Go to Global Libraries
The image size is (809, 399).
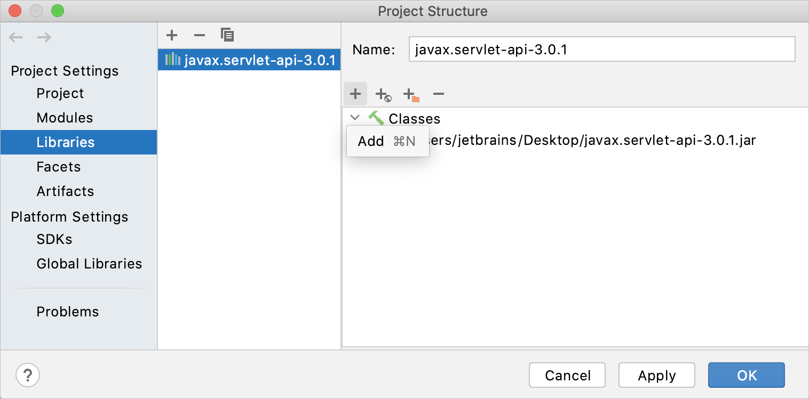click(89, 264)
